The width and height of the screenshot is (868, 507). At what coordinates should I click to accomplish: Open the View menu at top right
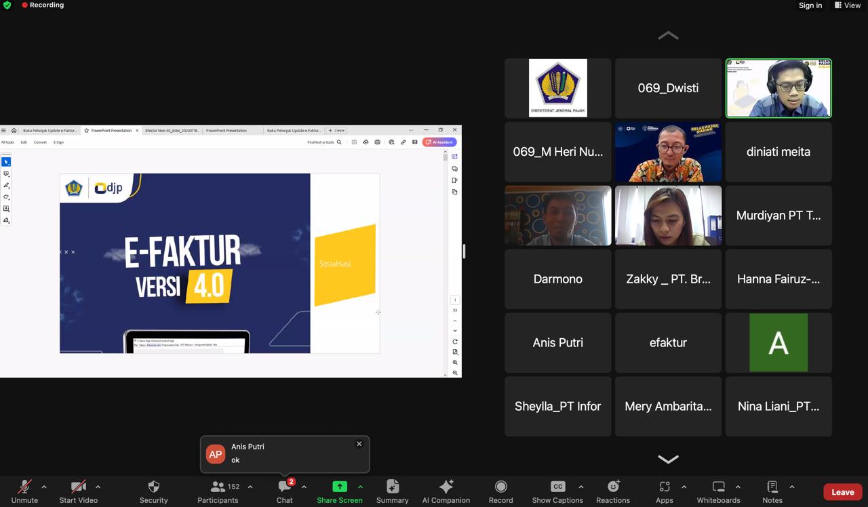[847, 5]
